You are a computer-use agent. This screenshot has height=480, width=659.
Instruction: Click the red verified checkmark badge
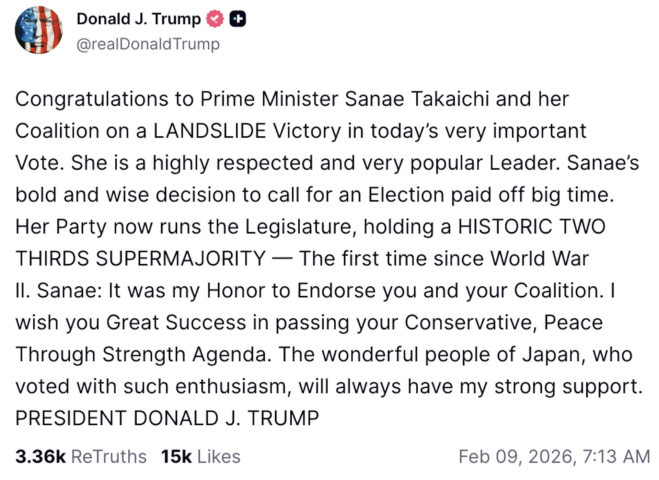tap(215, 19)
